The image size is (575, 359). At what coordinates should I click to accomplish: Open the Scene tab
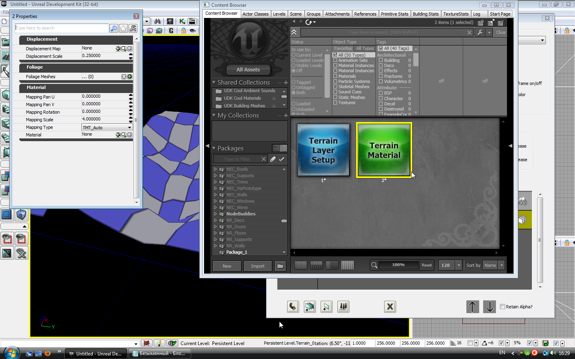[296, 14]
